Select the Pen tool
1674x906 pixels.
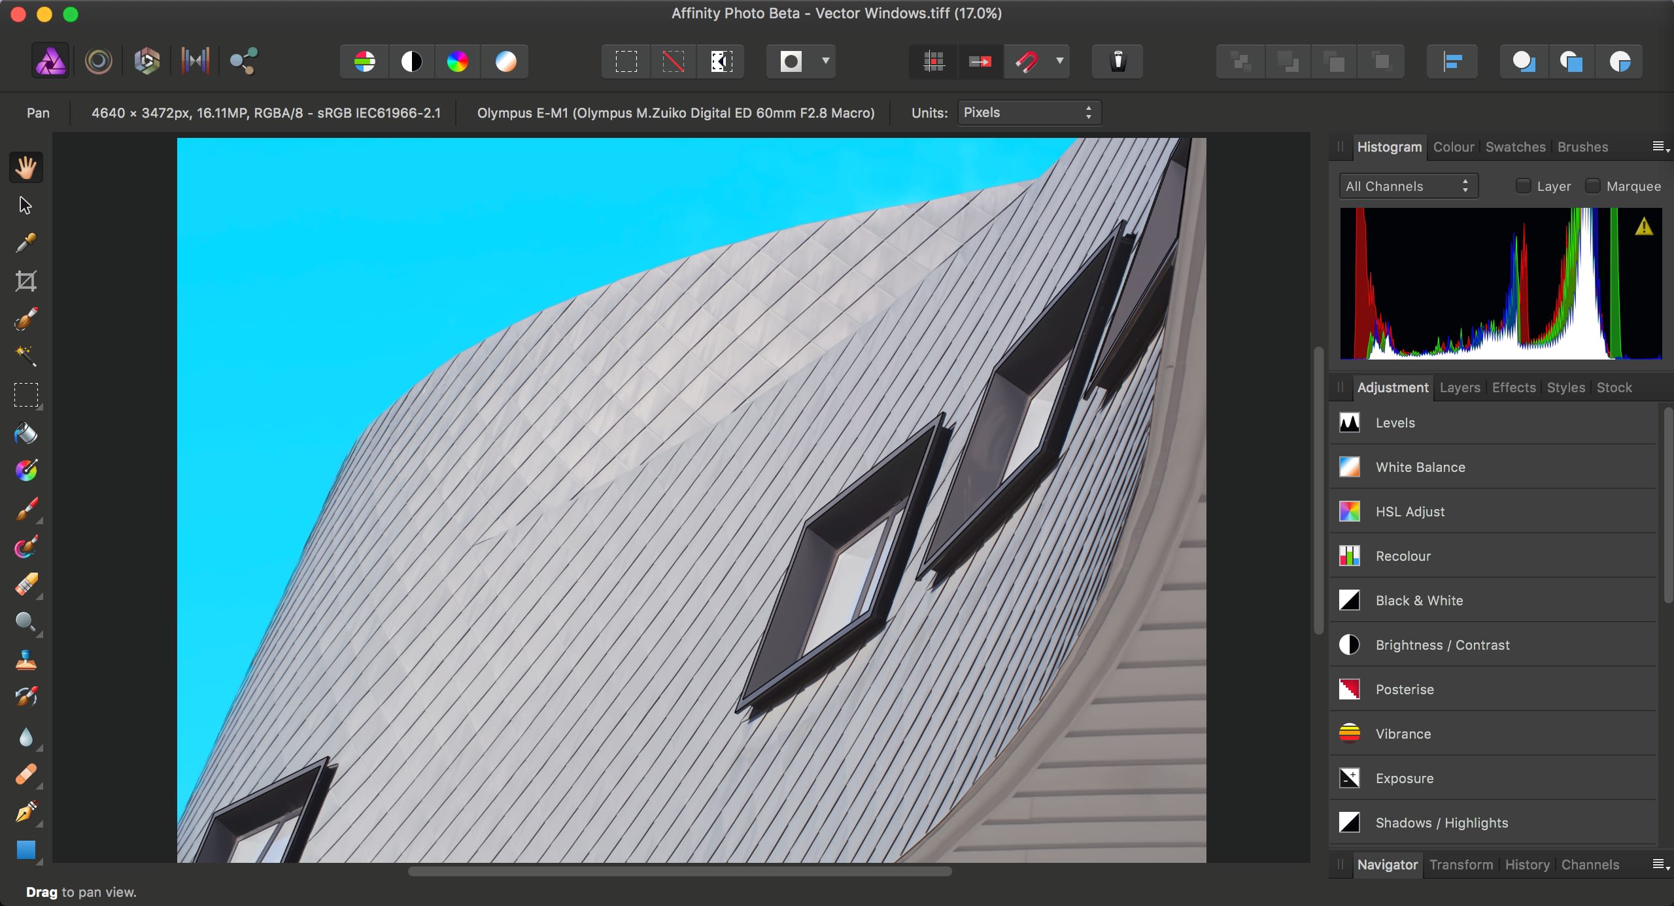[26, 813]
